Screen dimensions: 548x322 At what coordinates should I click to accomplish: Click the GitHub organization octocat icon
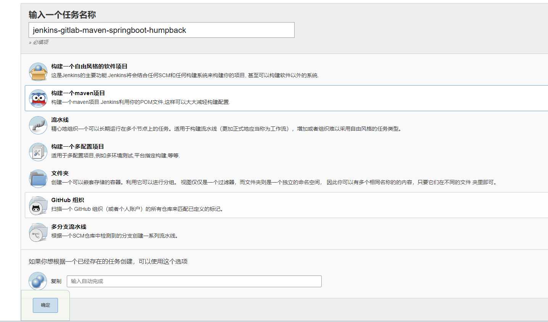(38, 205)
